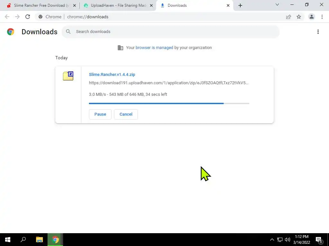Open the Chrome profile avatar menu

(312, 17)
